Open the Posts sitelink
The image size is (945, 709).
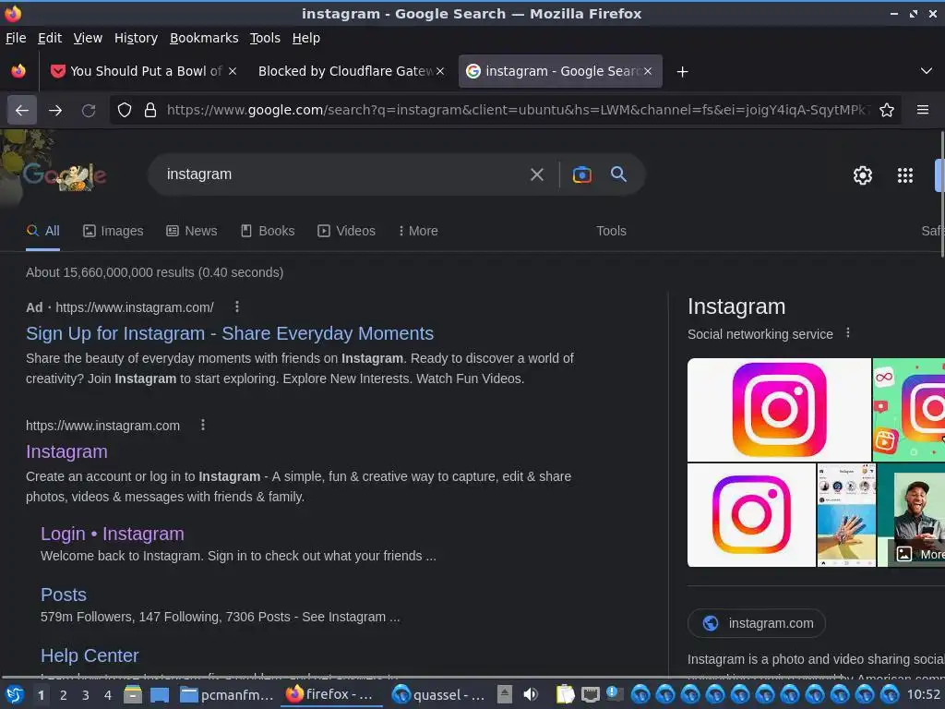pos(64,595)
